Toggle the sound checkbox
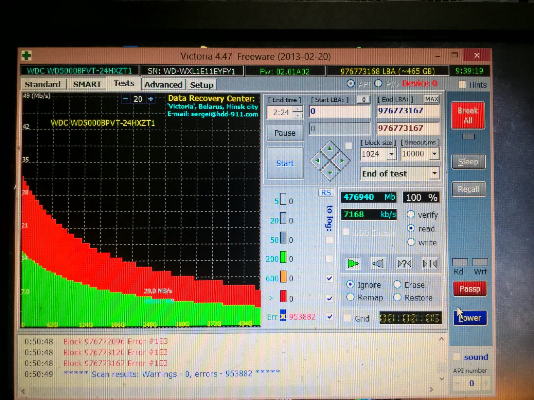The image size is (534, 400). [x=457, y=357]
